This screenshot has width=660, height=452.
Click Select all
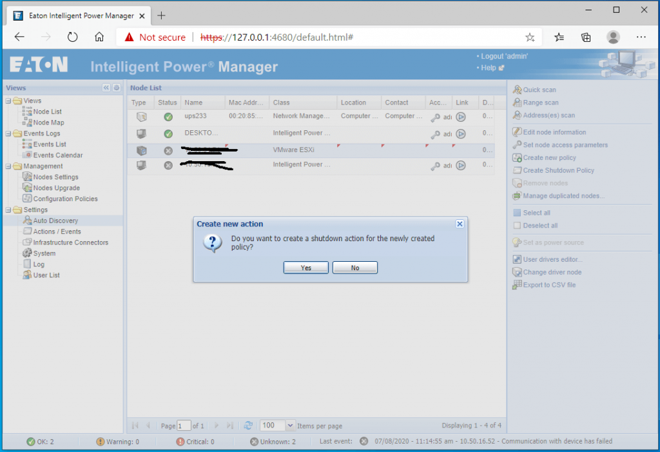536,213
